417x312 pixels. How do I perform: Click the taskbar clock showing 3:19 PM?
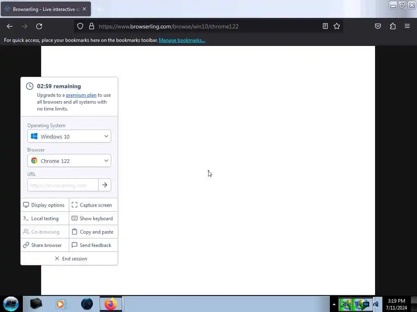[x=396, y=304]
